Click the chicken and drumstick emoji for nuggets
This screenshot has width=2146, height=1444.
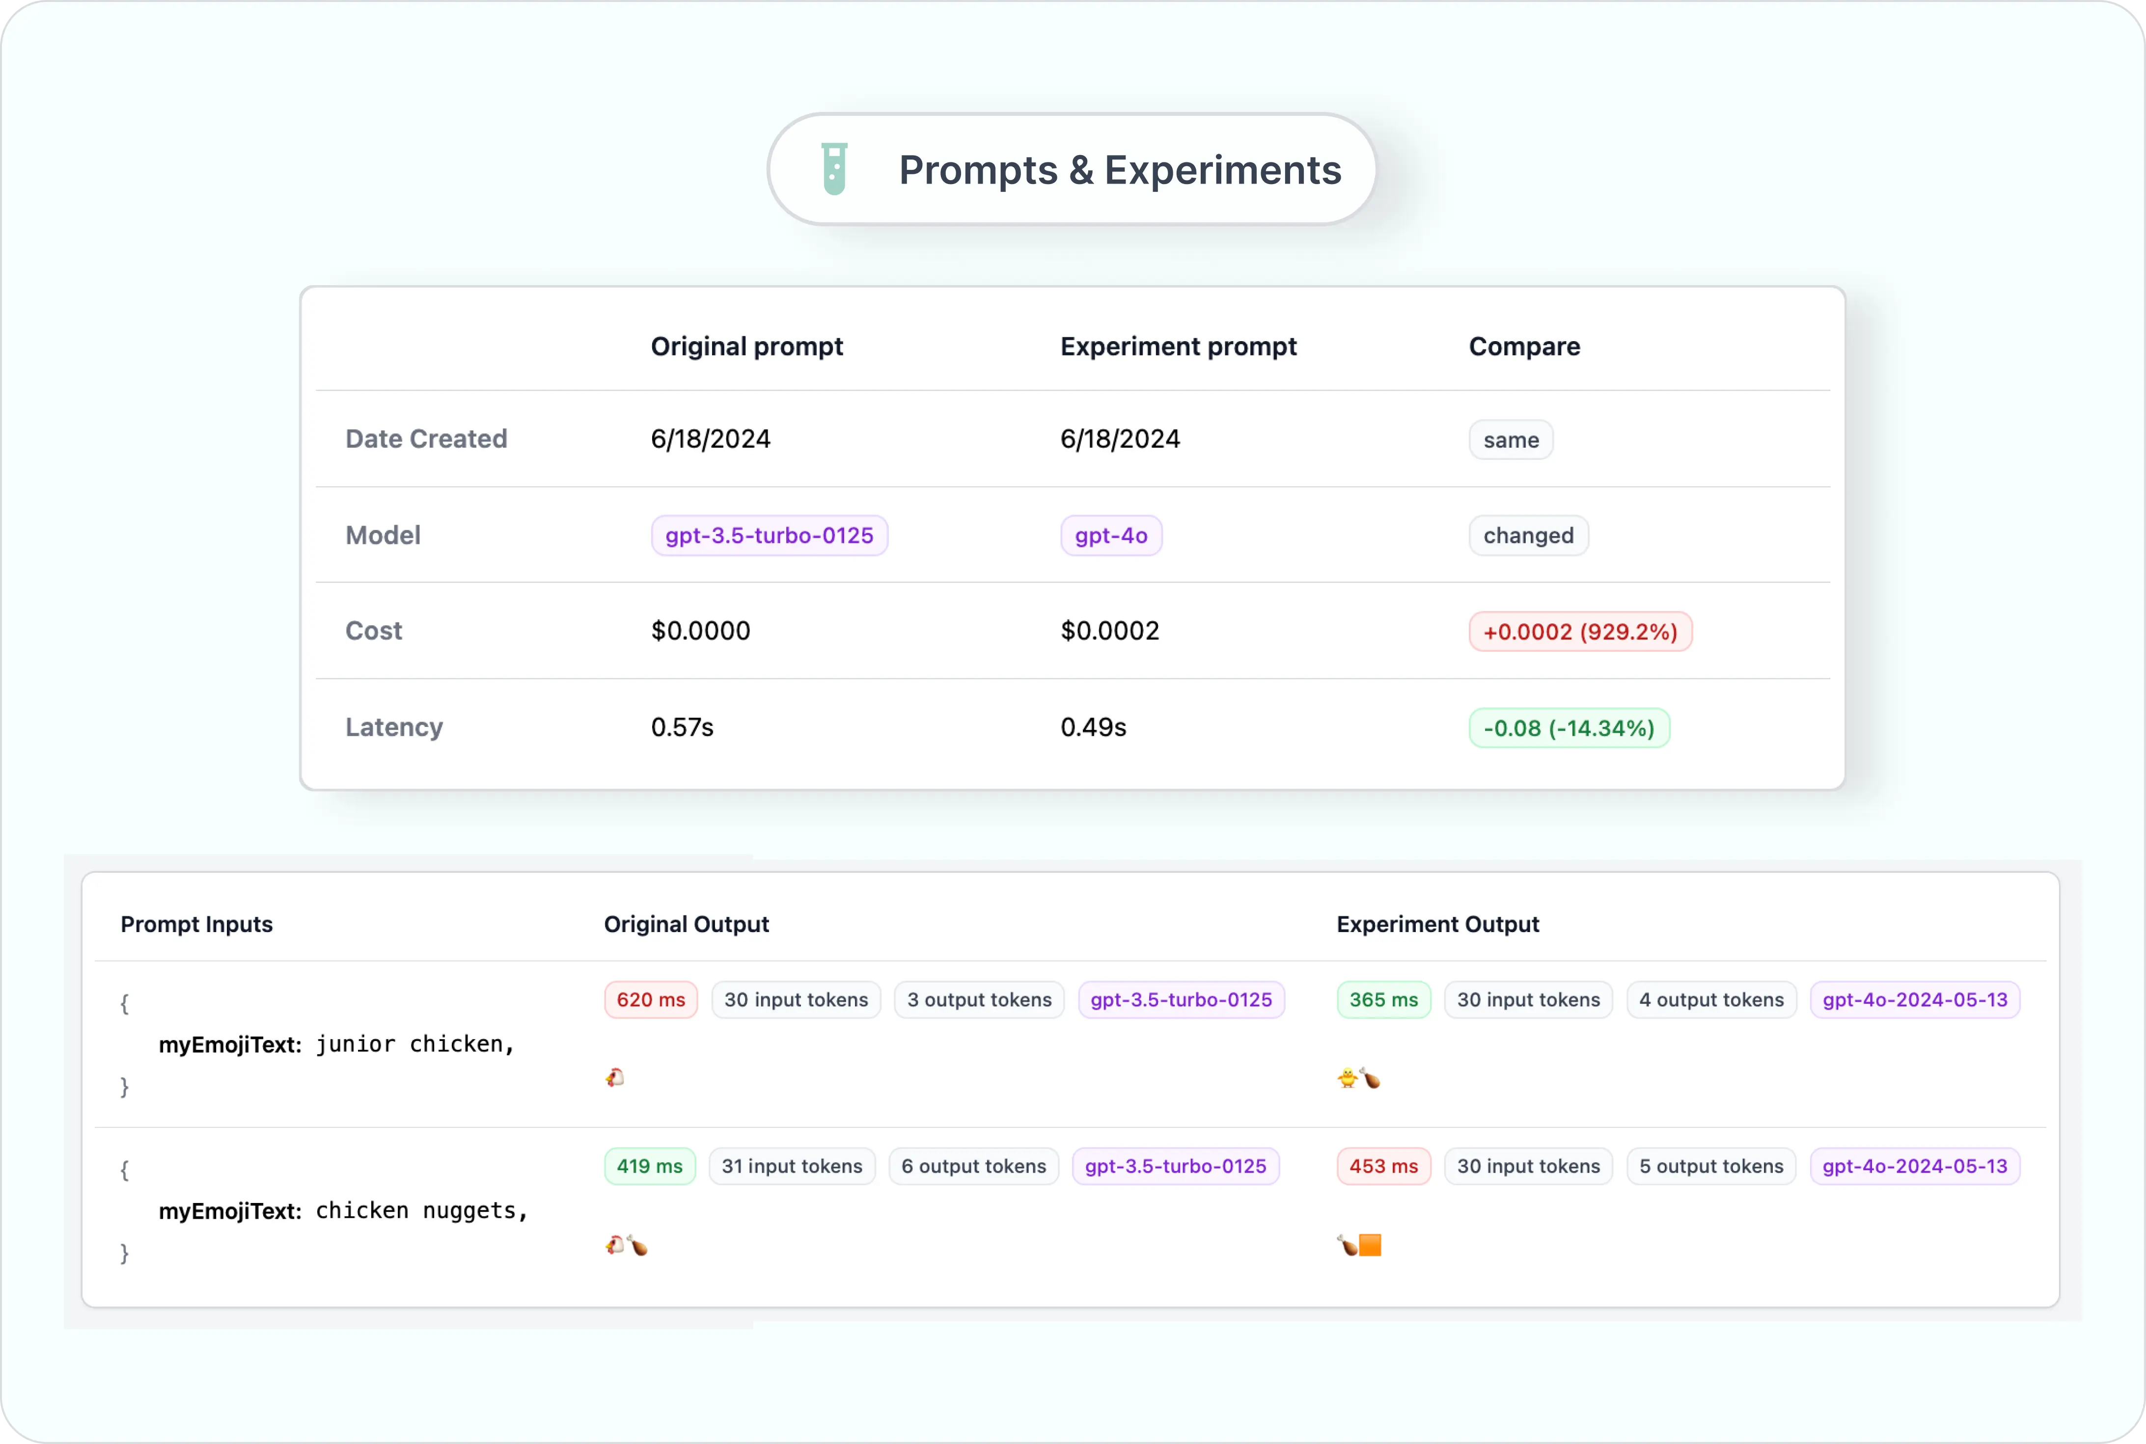coord(628,1244)
